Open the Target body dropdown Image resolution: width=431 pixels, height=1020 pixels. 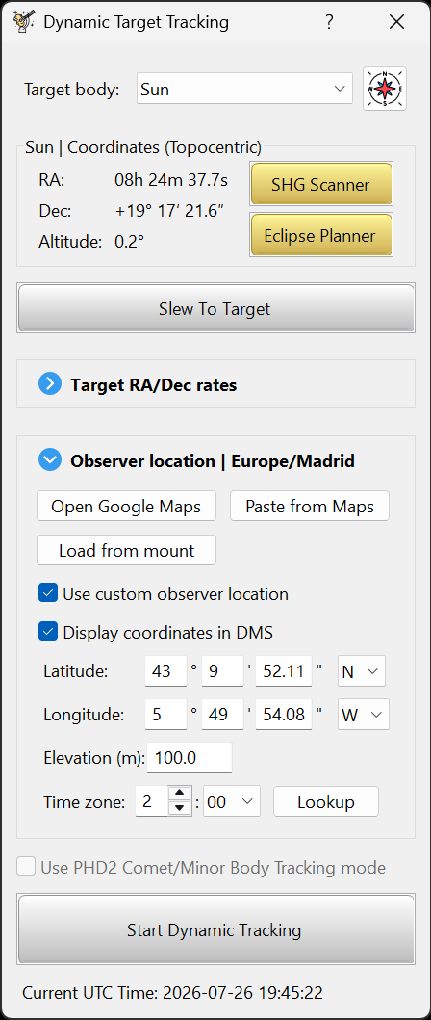point(244,90)
